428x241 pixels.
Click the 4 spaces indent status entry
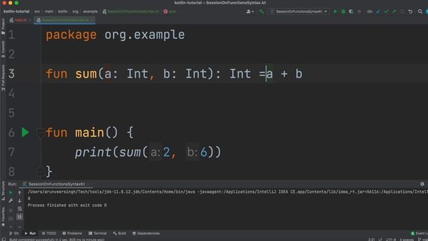(x=407, y=240)
